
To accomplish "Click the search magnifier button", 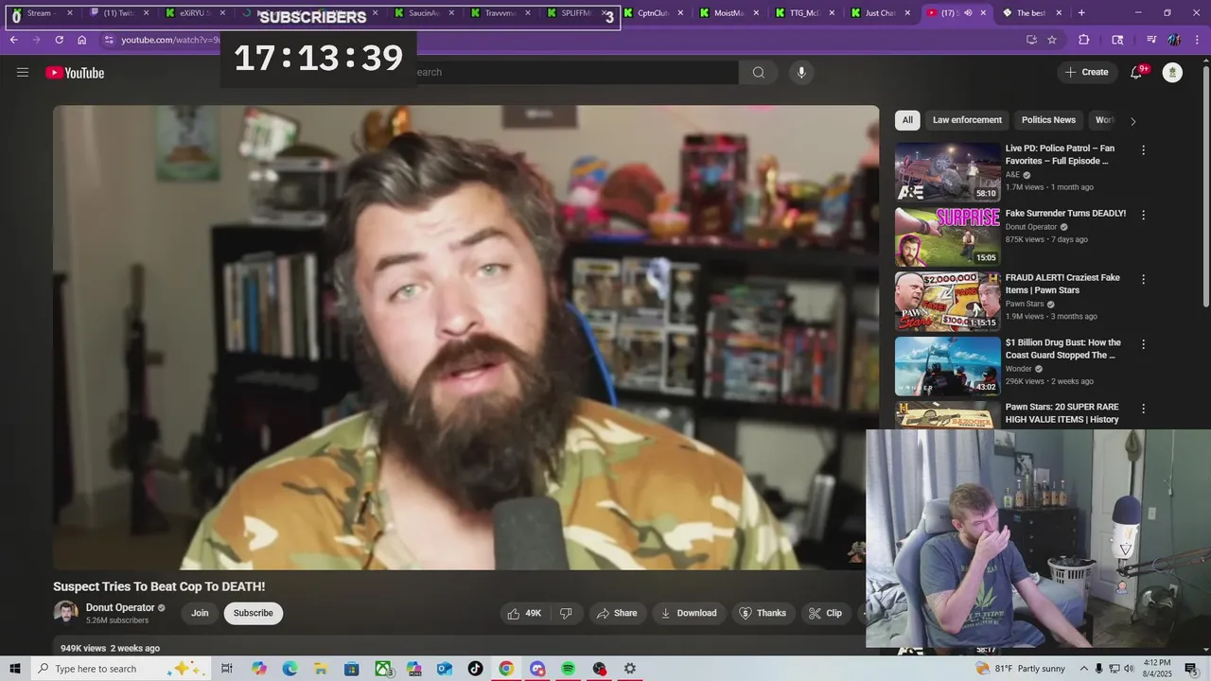I will click(759, 73).
